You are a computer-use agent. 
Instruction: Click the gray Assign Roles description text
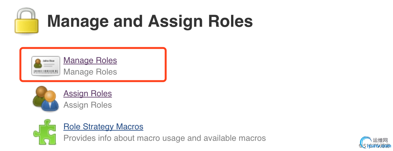click(88, 105)
